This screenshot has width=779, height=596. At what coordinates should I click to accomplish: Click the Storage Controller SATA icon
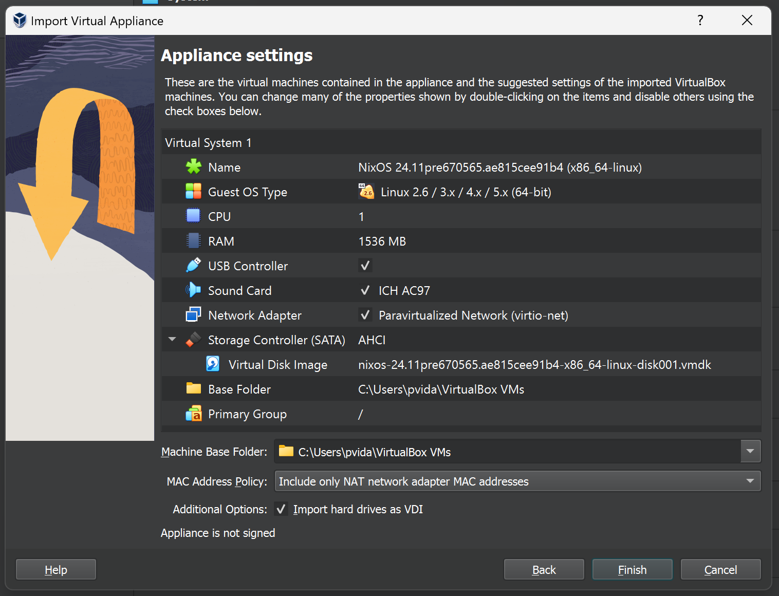coord(194,340)
